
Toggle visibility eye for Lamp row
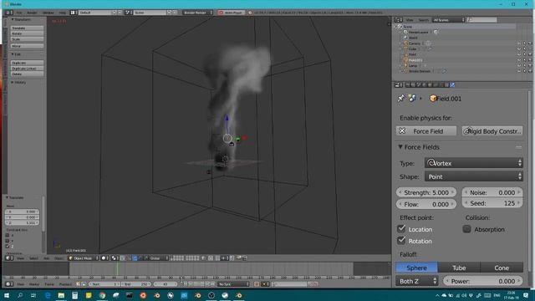click(519, 65)
